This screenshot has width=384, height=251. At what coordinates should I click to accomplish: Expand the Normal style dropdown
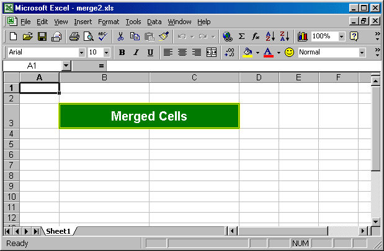tap(362, 53)
